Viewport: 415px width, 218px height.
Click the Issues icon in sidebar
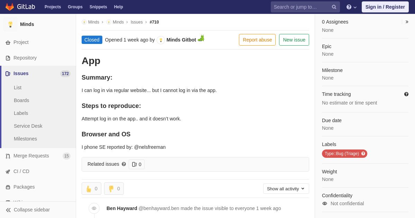pos(8,74)
